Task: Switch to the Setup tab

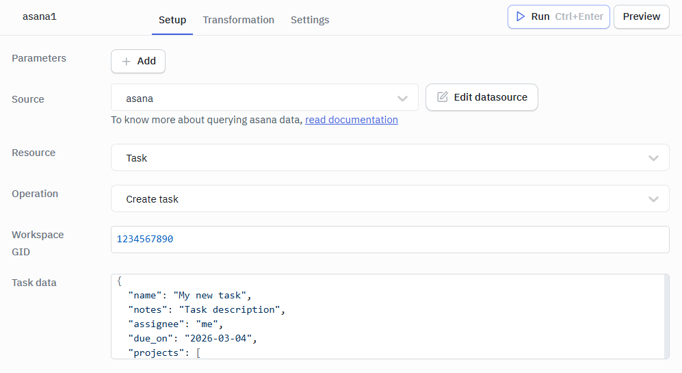Action: (172, 20)
